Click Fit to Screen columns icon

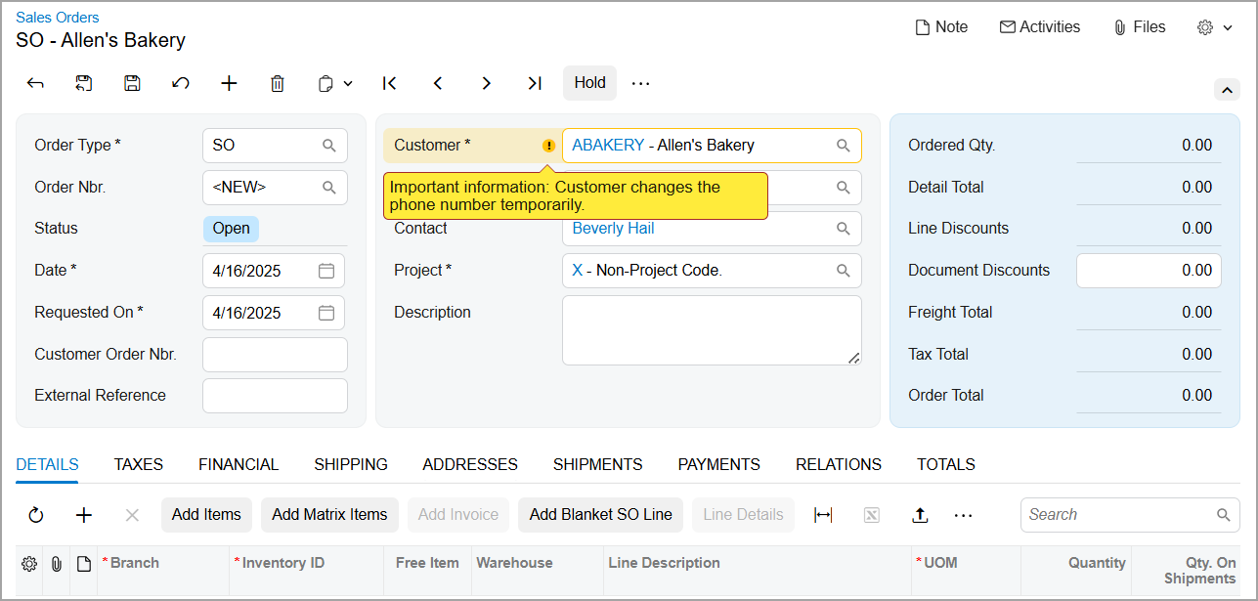pos(823,515)
